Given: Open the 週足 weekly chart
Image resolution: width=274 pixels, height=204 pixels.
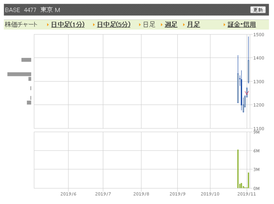Looking at the screenshot, I should 171,25.
